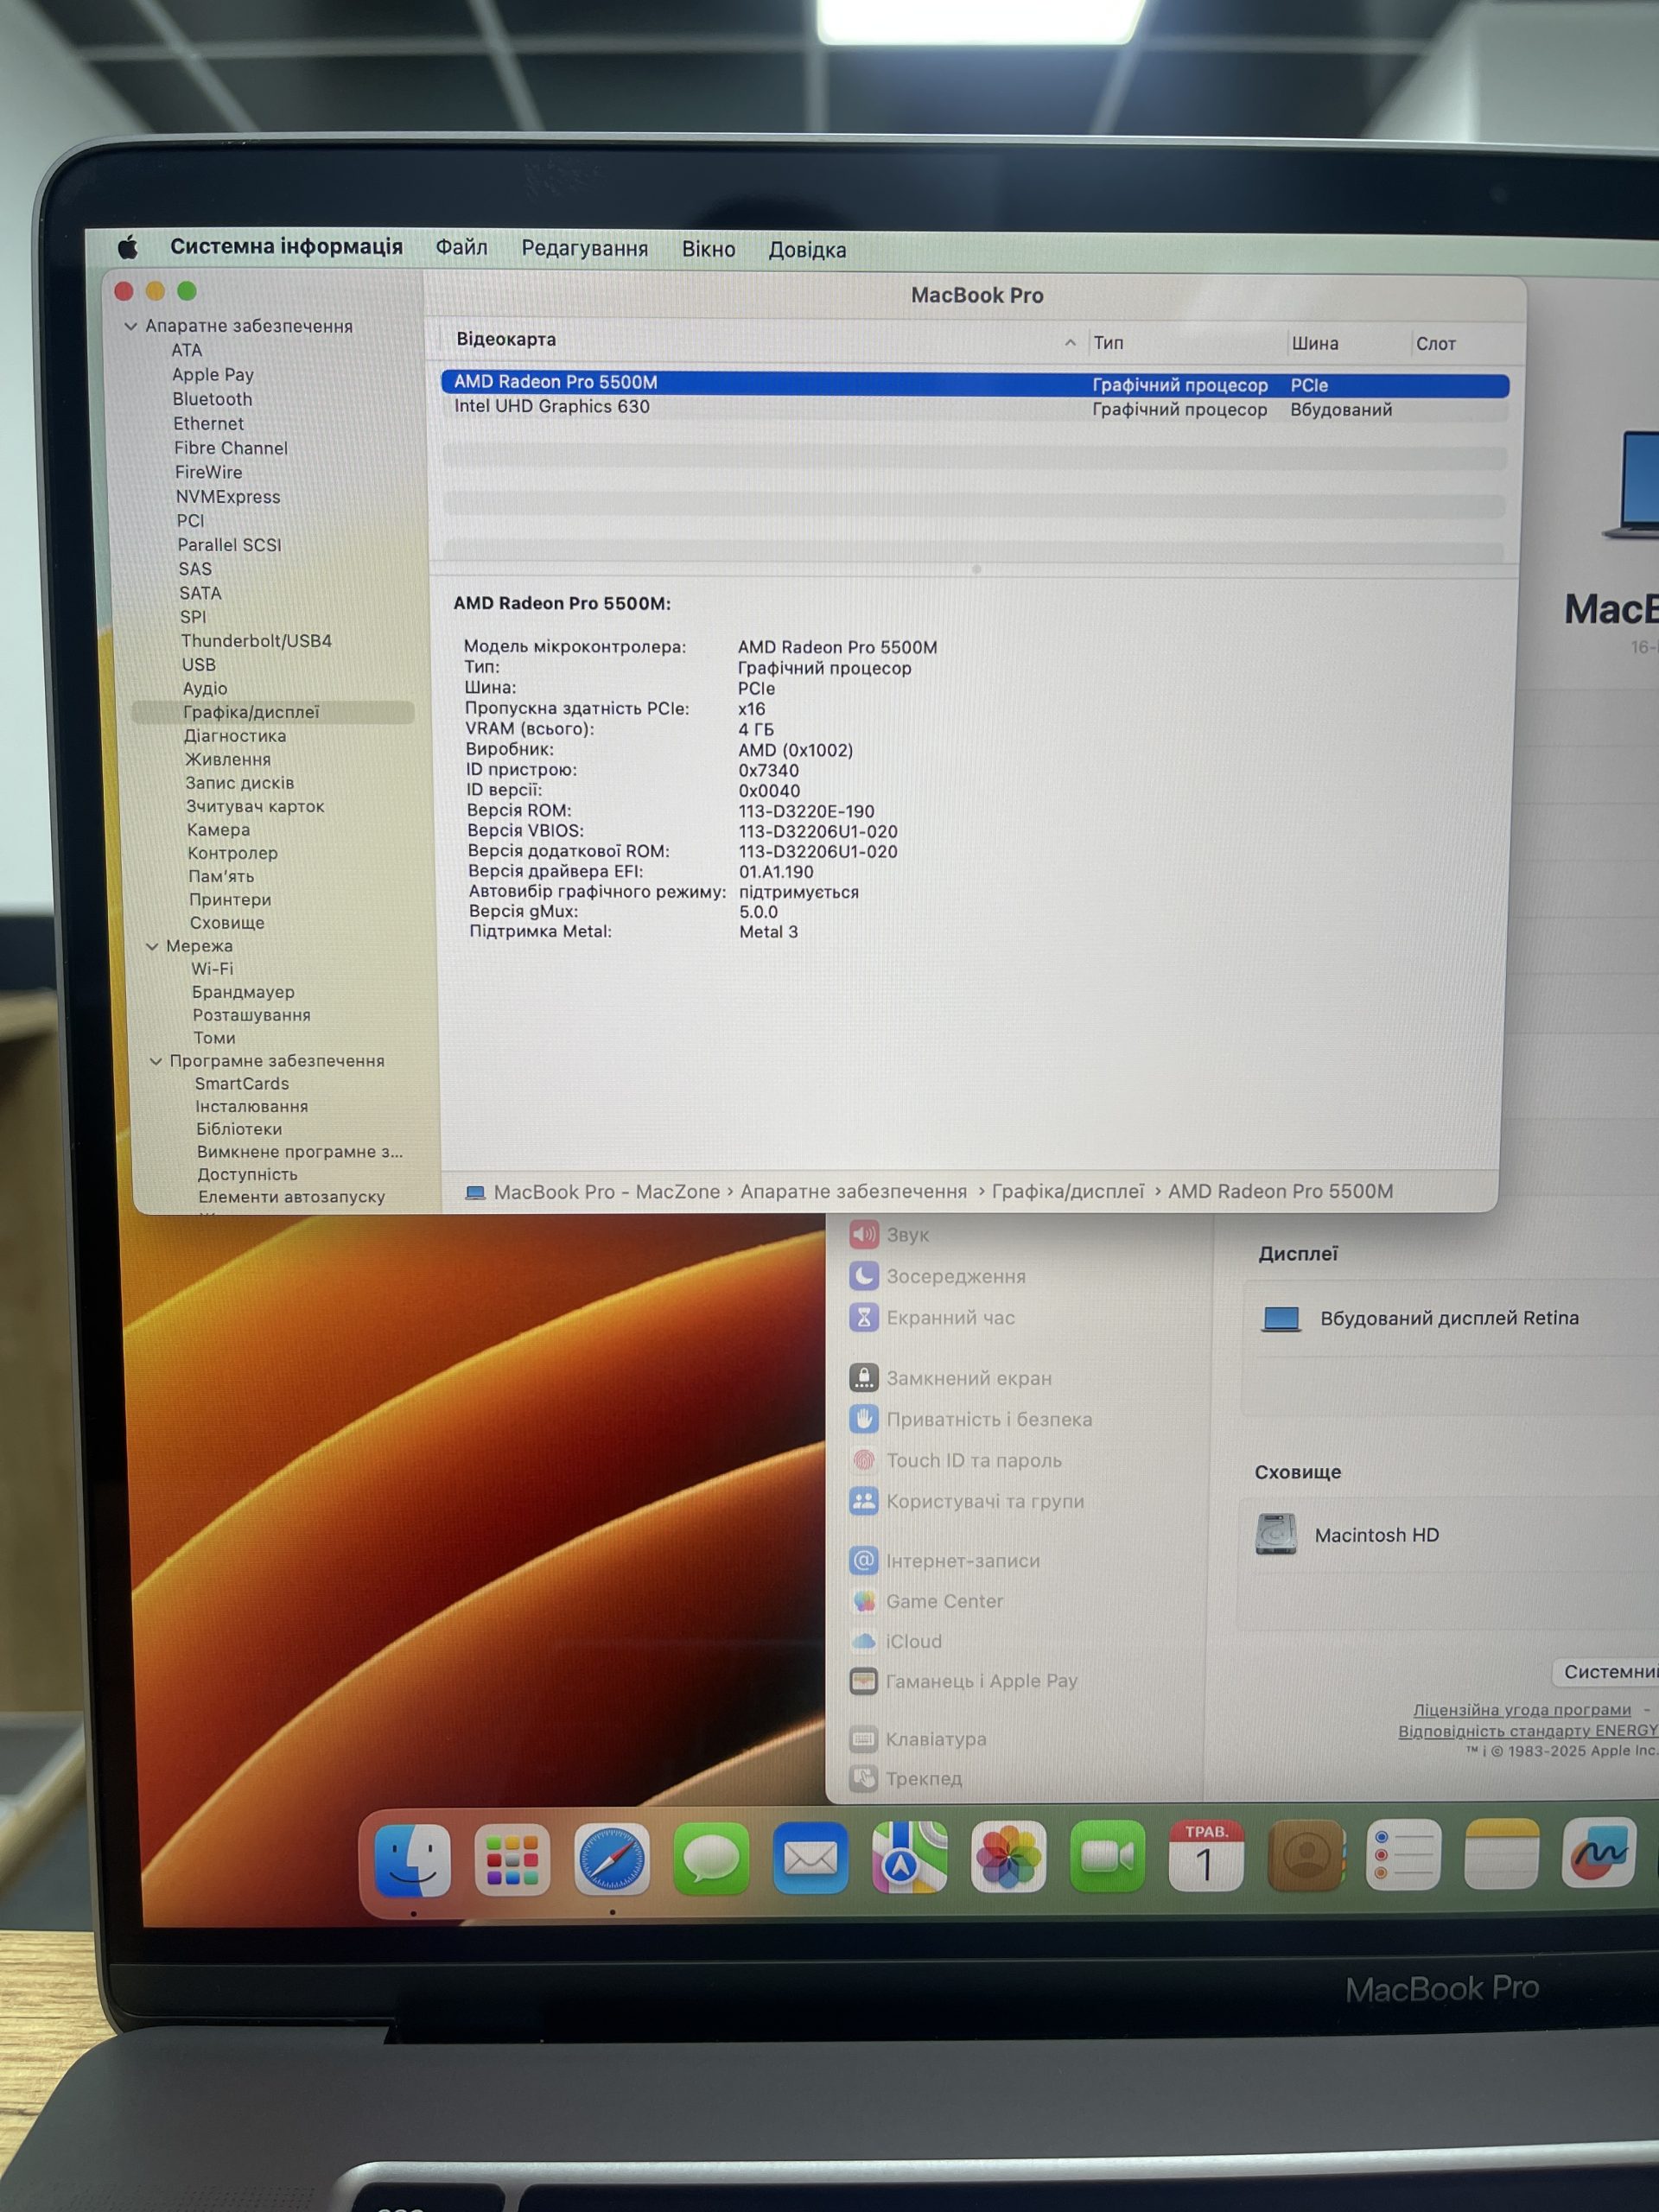
Task: Click the Шина column header
Action: point(1315,344)
